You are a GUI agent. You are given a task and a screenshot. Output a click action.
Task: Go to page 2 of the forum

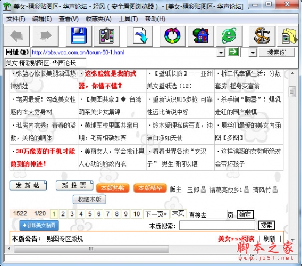click(63, 214)
